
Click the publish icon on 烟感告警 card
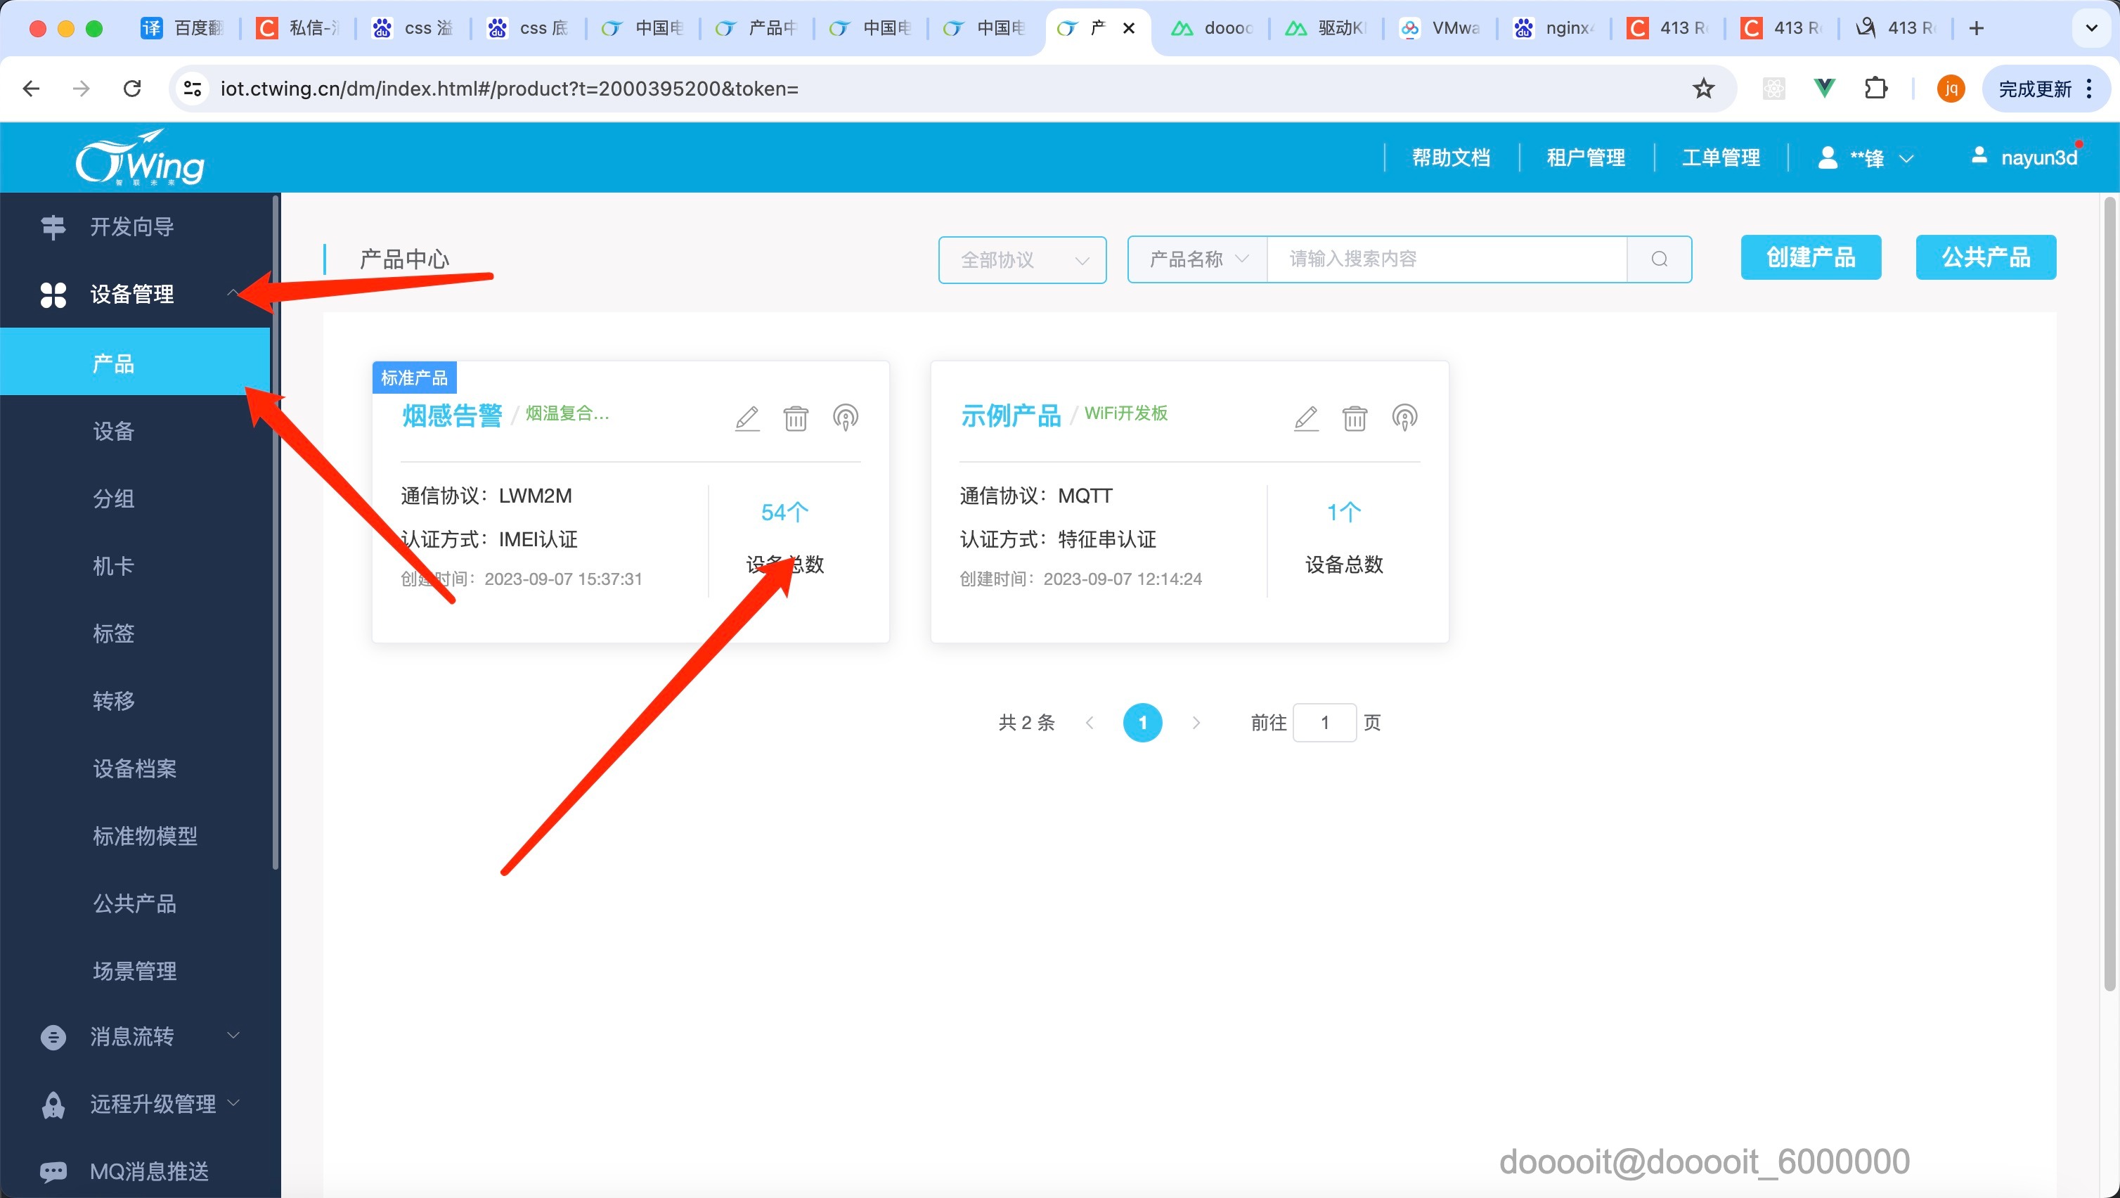tap(846, 418)
